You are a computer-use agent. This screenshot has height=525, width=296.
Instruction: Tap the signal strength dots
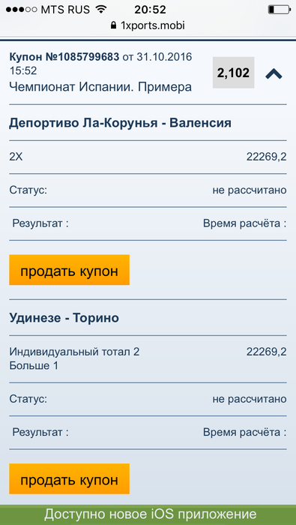(22, 10)
